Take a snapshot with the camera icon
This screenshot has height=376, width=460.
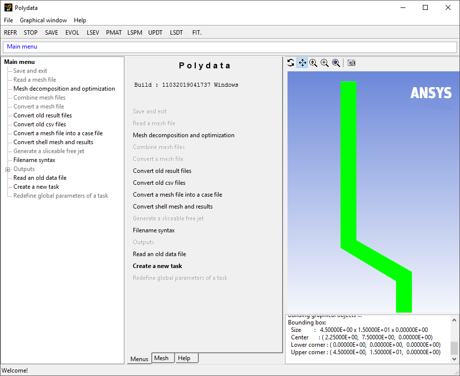point(351,62)
